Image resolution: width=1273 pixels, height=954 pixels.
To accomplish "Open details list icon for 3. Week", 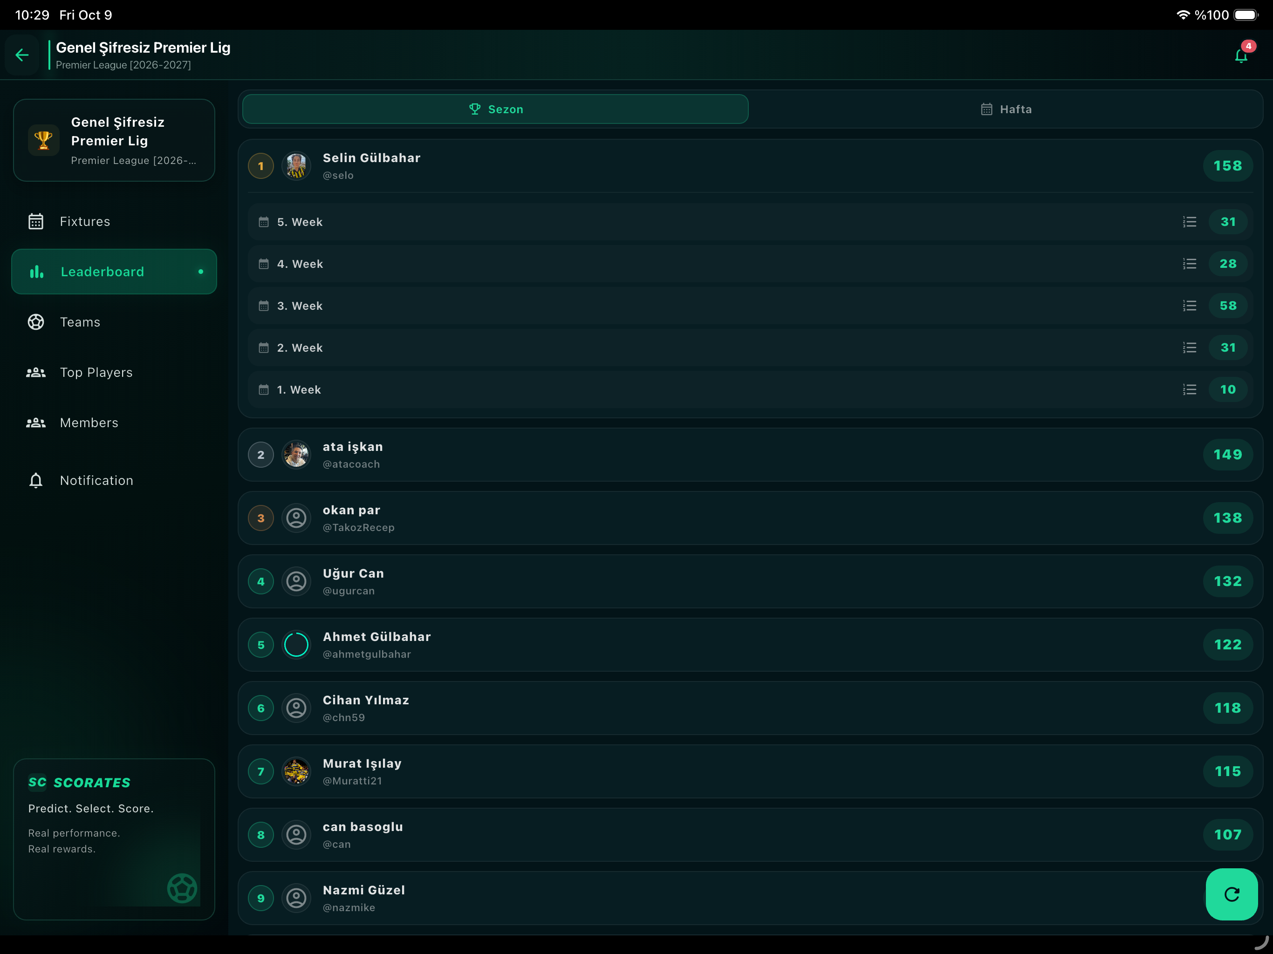I will [1189, 306].
